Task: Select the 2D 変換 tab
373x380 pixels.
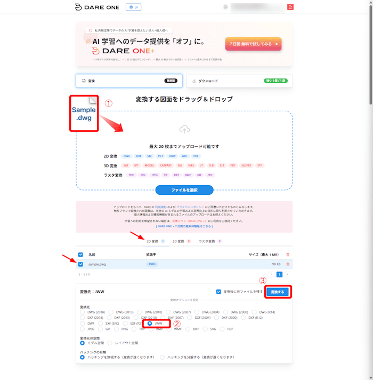Action: pos(156,241)
